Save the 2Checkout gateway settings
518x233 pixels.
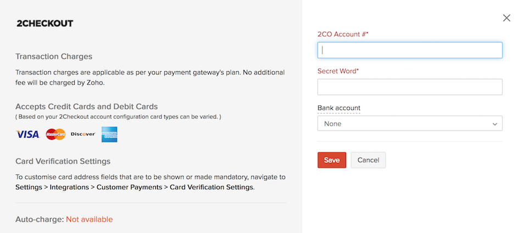point(332,160)
